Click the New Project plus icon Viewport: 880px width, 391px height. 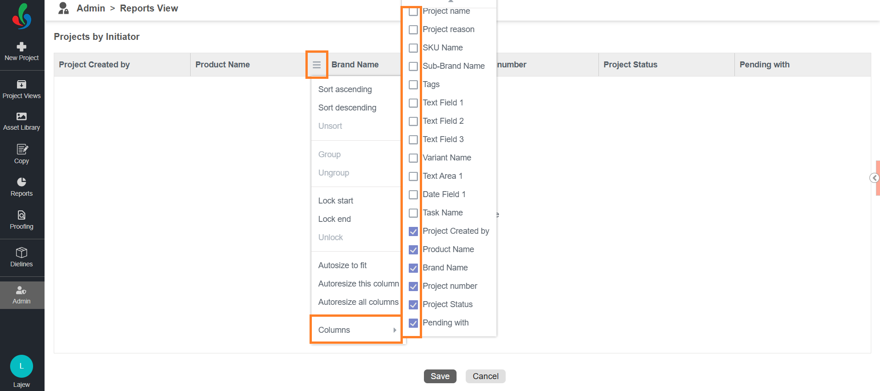point(22,47)
